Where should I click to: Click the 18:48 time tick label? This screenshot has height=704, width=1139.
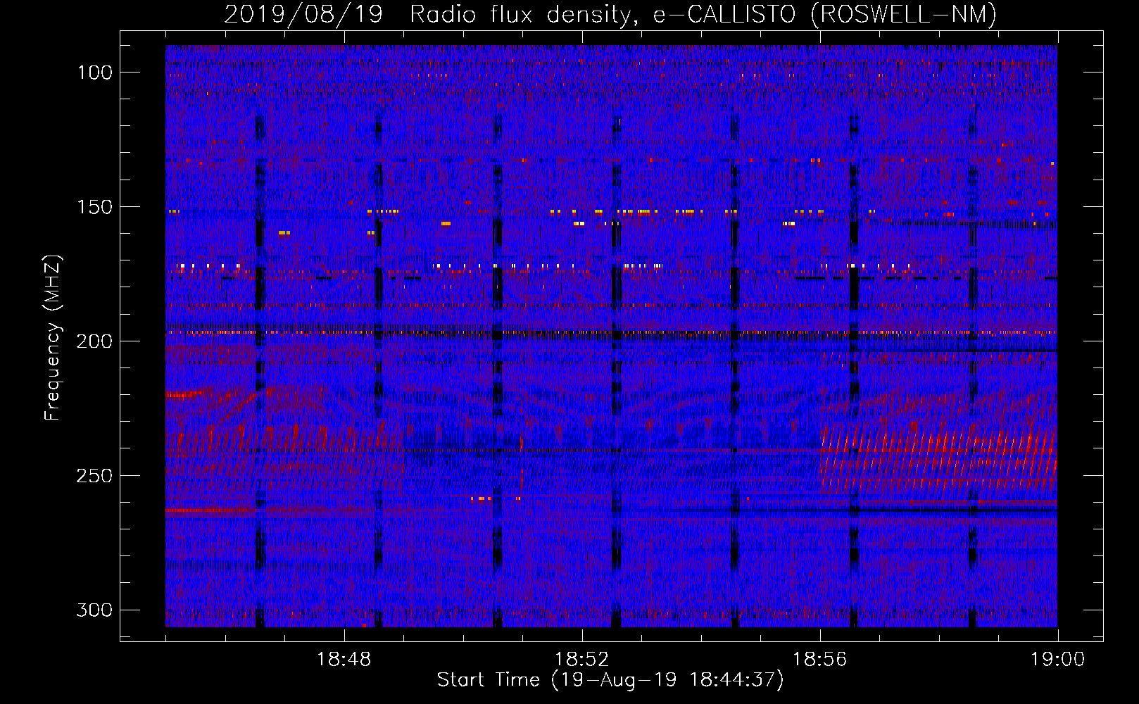coord(344,660)
